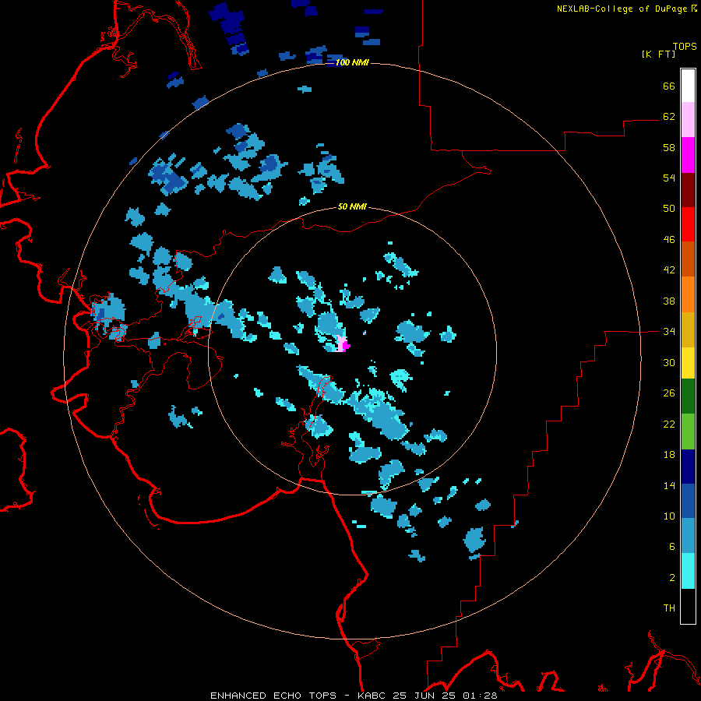Image resolution: width=701 pixels, height=701 pixels.
Task: Select the orange 38-42 legend swatch
Action: pos(688,294)
